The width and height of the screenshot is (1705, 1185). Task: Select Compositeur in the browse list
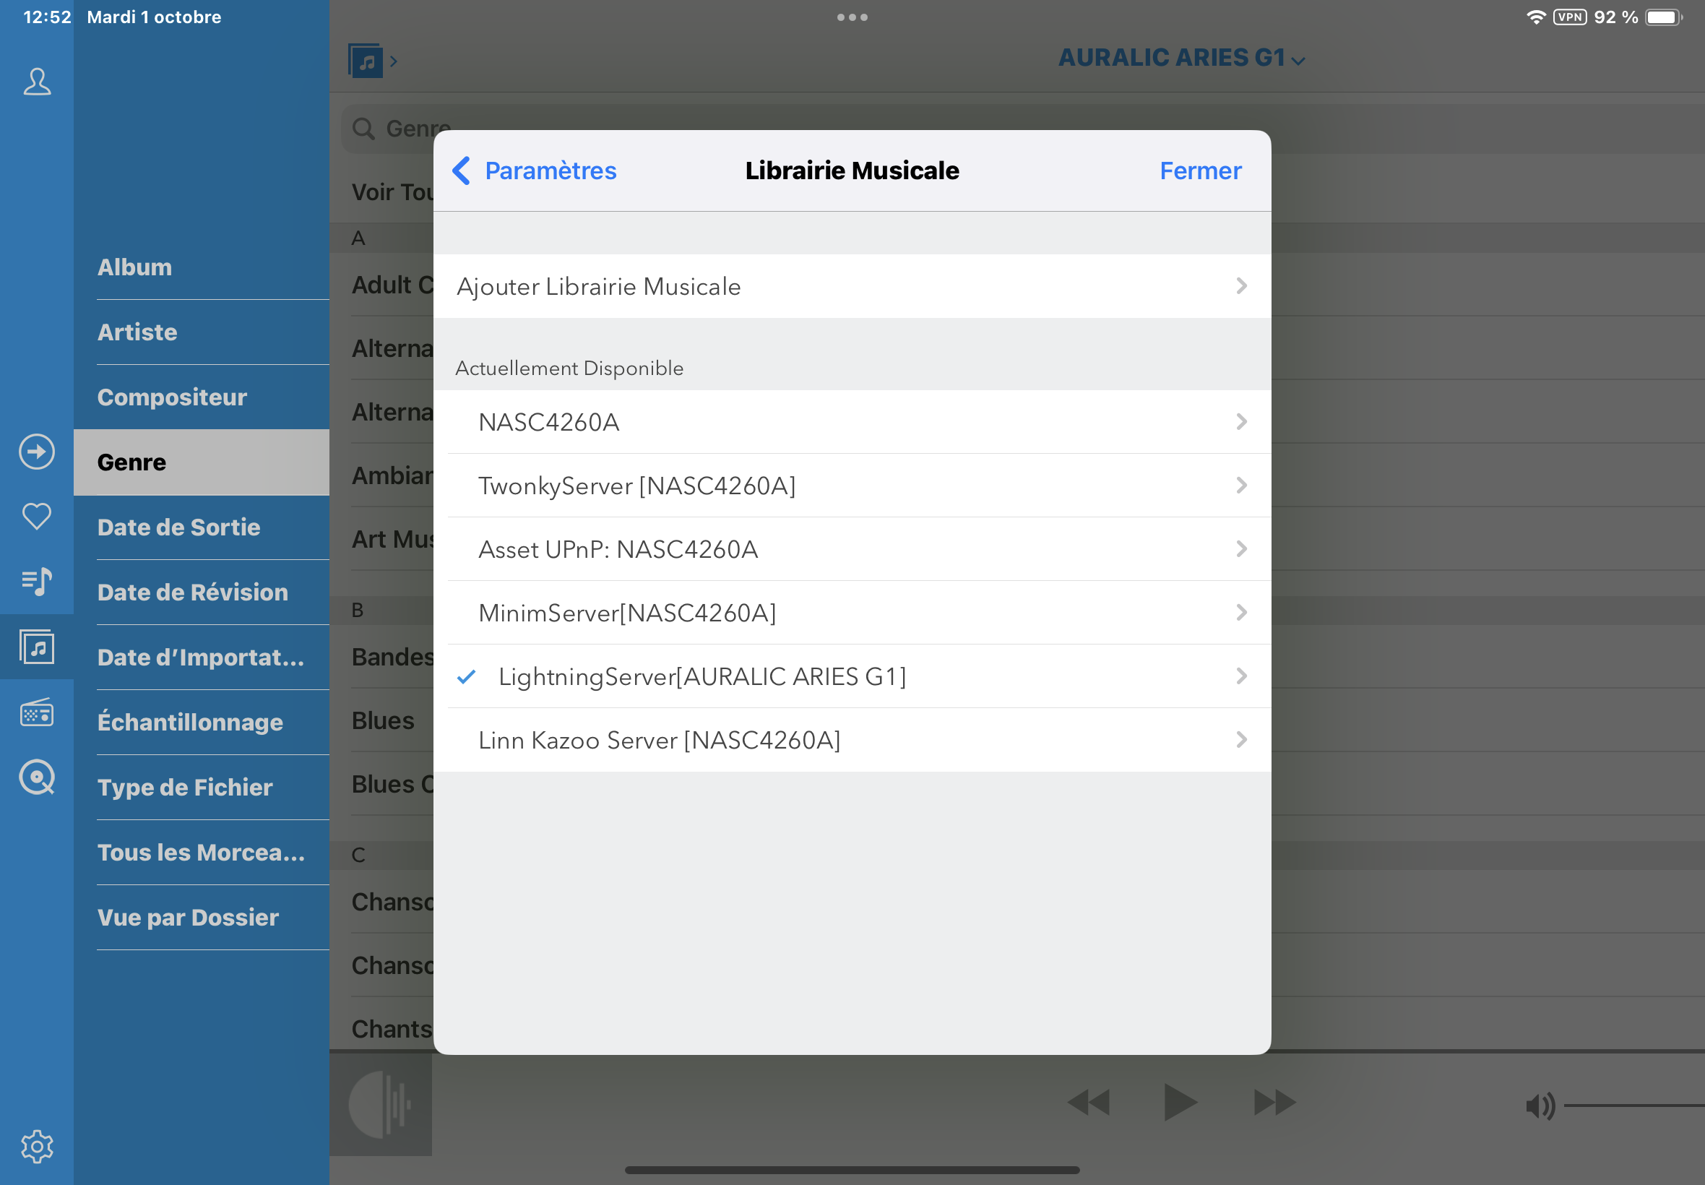[172, 397]
